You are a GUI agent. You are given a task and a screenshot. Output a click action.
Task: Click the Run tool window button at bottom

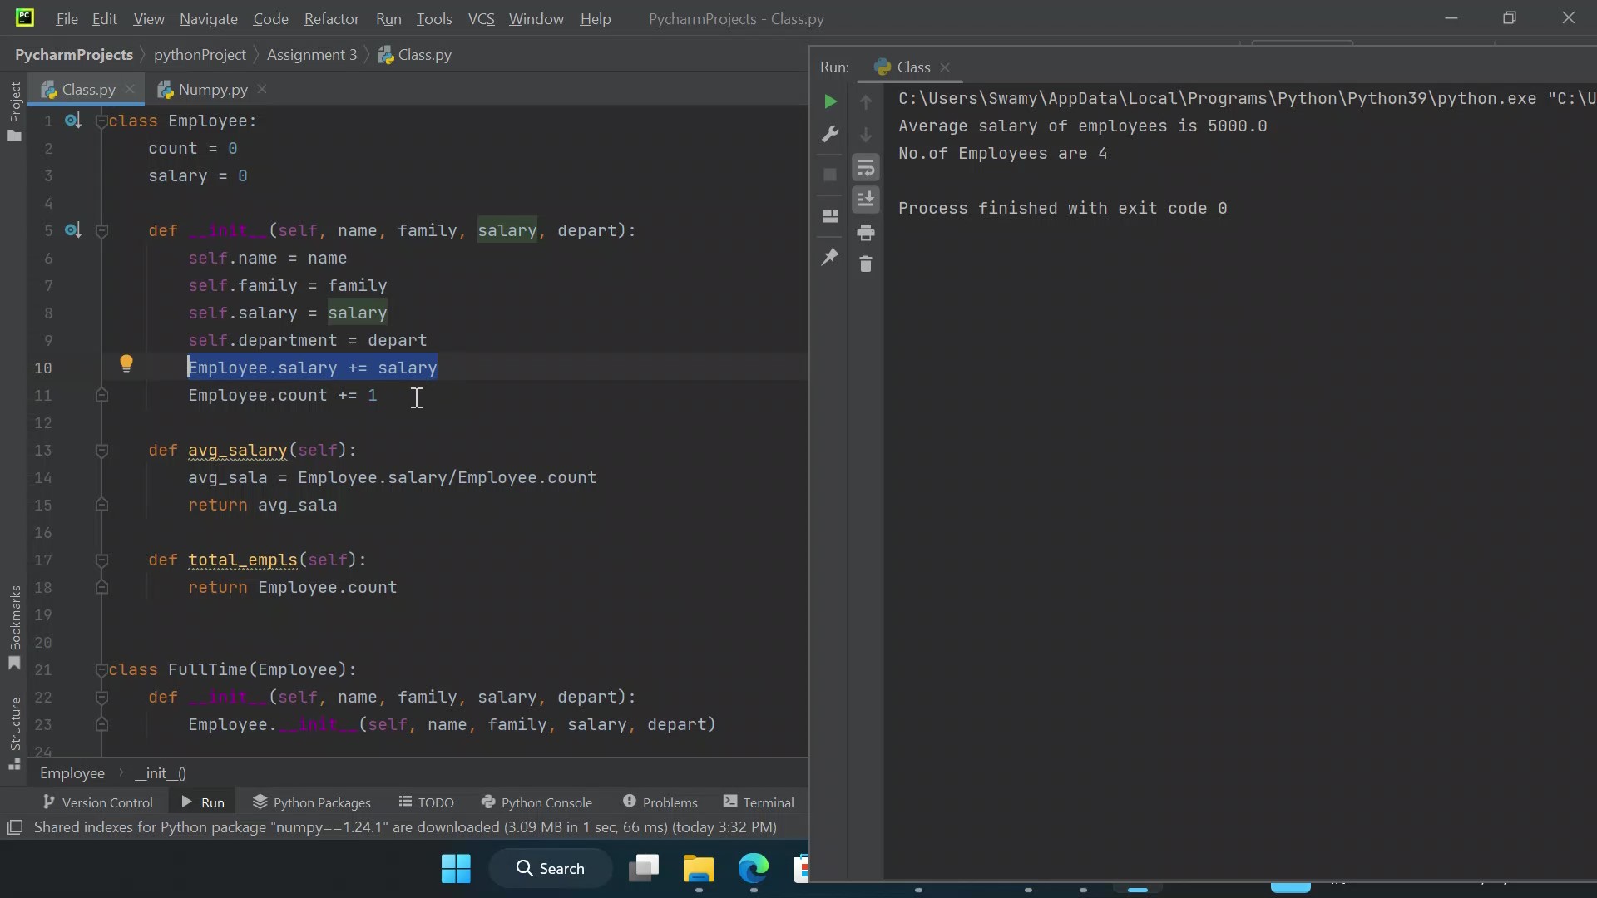203,802
